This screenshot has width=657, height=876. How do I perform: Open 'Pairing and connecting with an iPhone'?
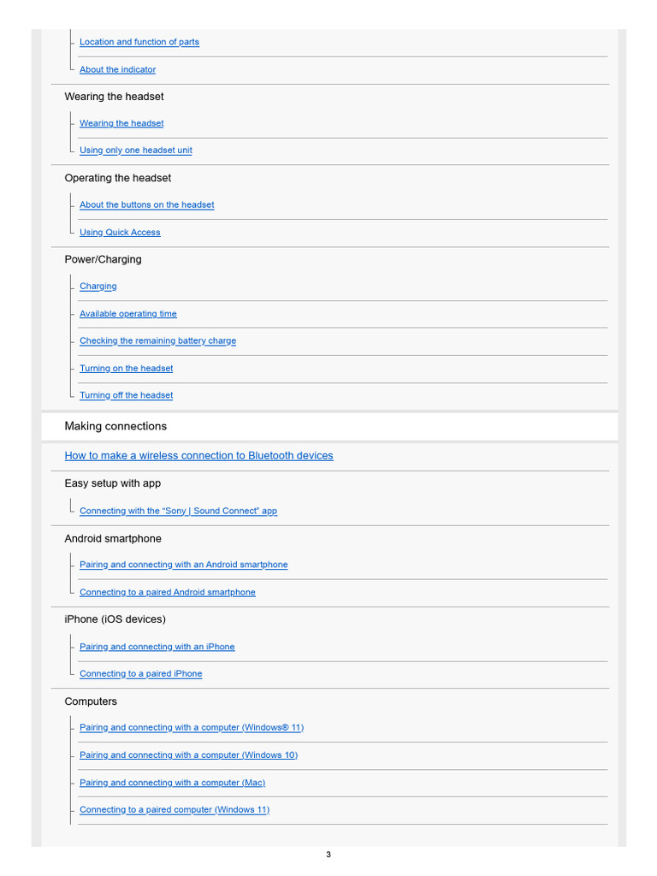(x=157, y=647)
